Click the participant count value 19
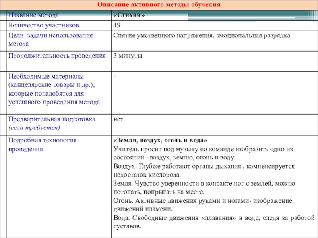318x238 pixels. (x=117, y=25)
